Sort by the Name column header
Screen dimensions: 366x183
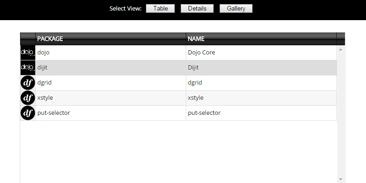[261, 39]
